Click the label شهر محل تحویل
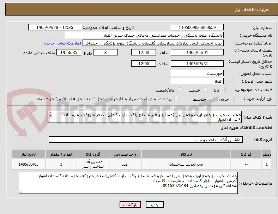The image size is (278, 214). coord(257,82)
